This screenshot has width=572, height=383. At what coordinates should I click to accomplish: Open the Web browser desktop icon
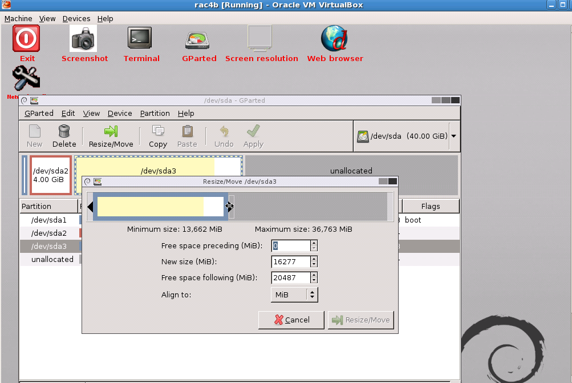tap(334, 38)
